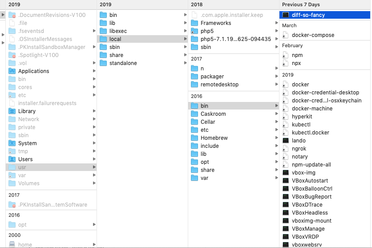Select the Network folder name
This screenshot has width=372, height=248.
pyautogui.click(x=28, y=119)
